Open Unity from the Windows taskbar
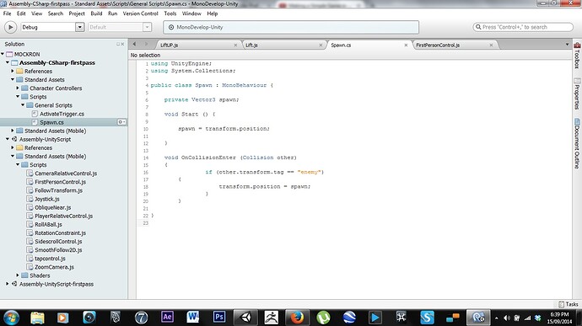Viewport: 582px width, 326px height. [245, 318]
